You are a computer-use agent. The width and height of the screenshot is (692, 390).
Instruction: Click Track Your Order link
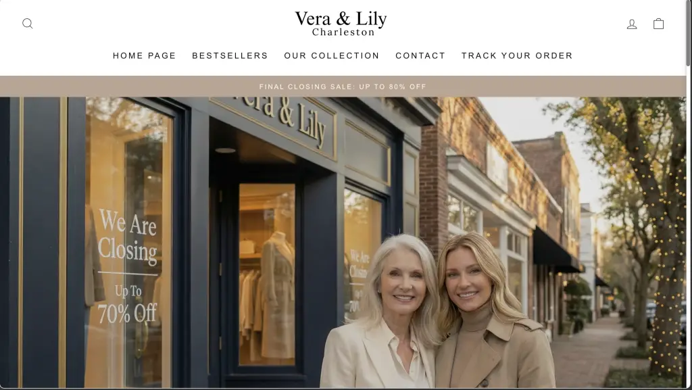pos(517,55)
